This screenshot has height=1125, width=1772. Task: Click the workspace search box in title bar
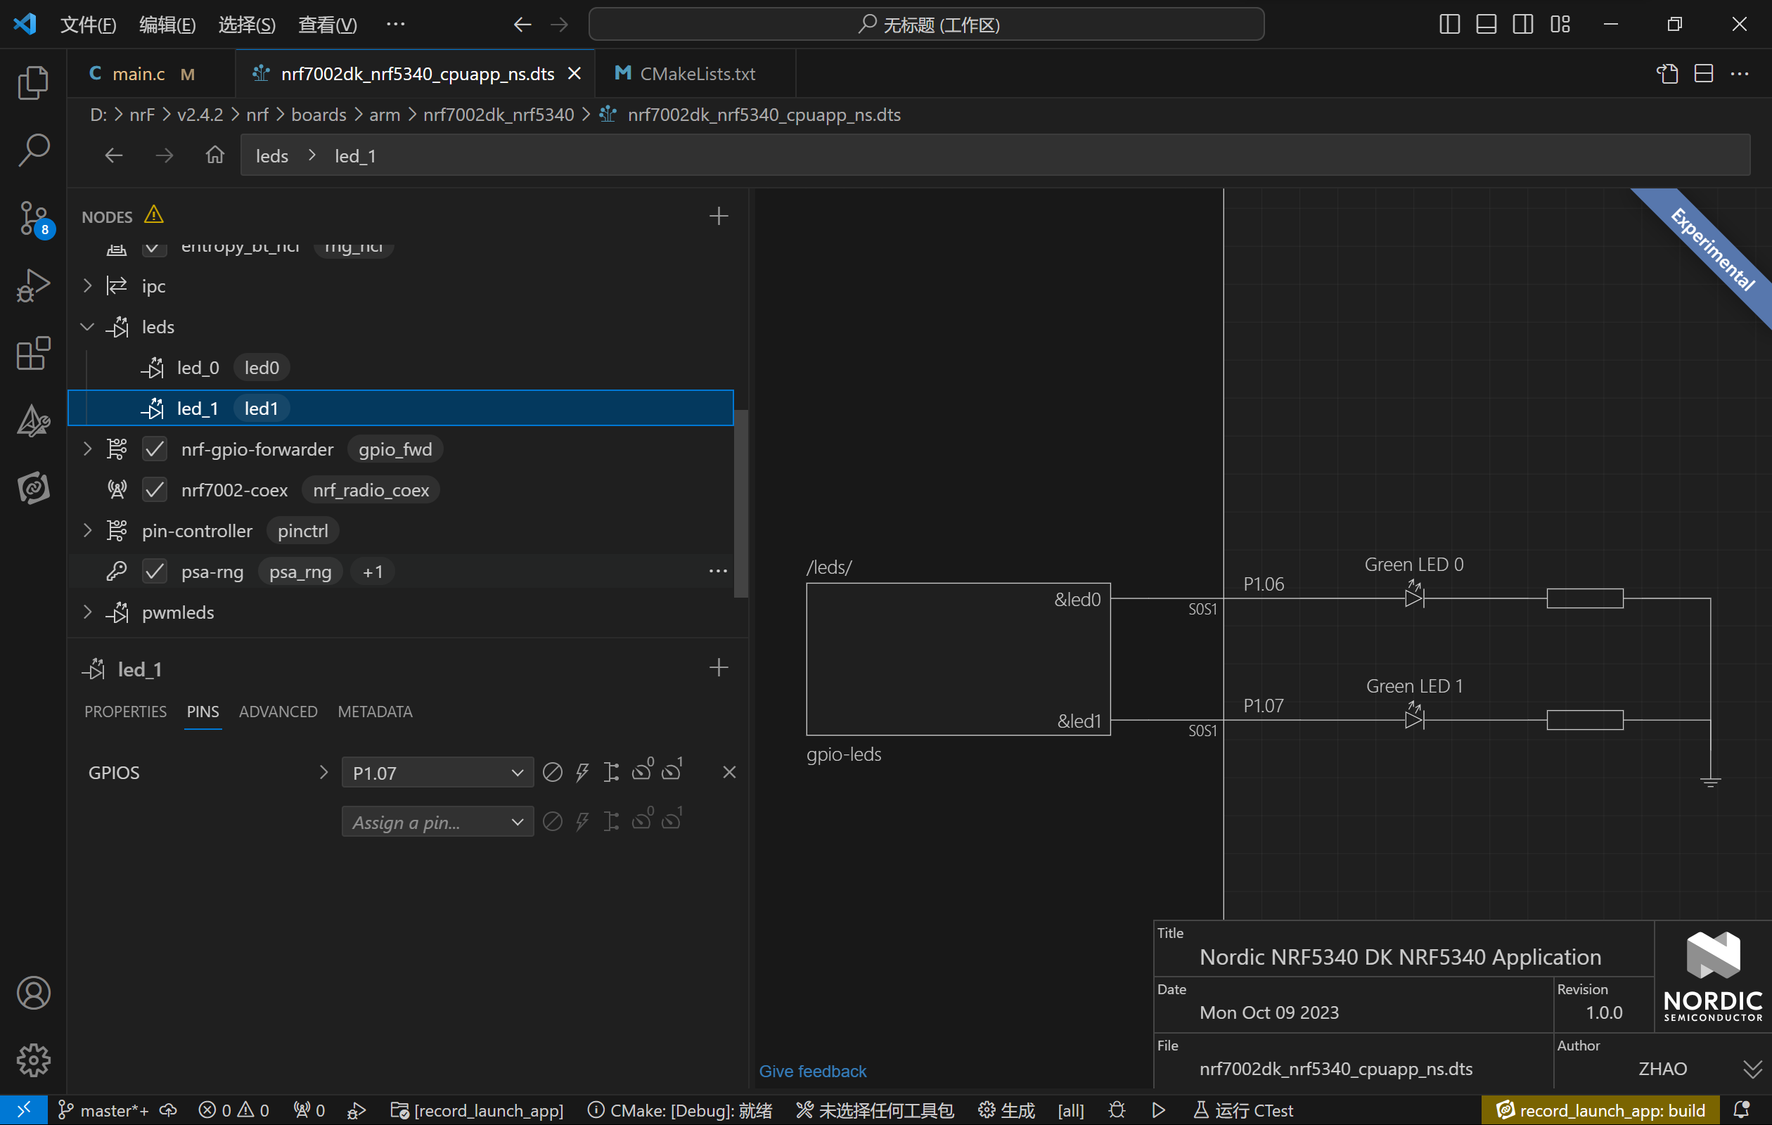click(927, 25)
